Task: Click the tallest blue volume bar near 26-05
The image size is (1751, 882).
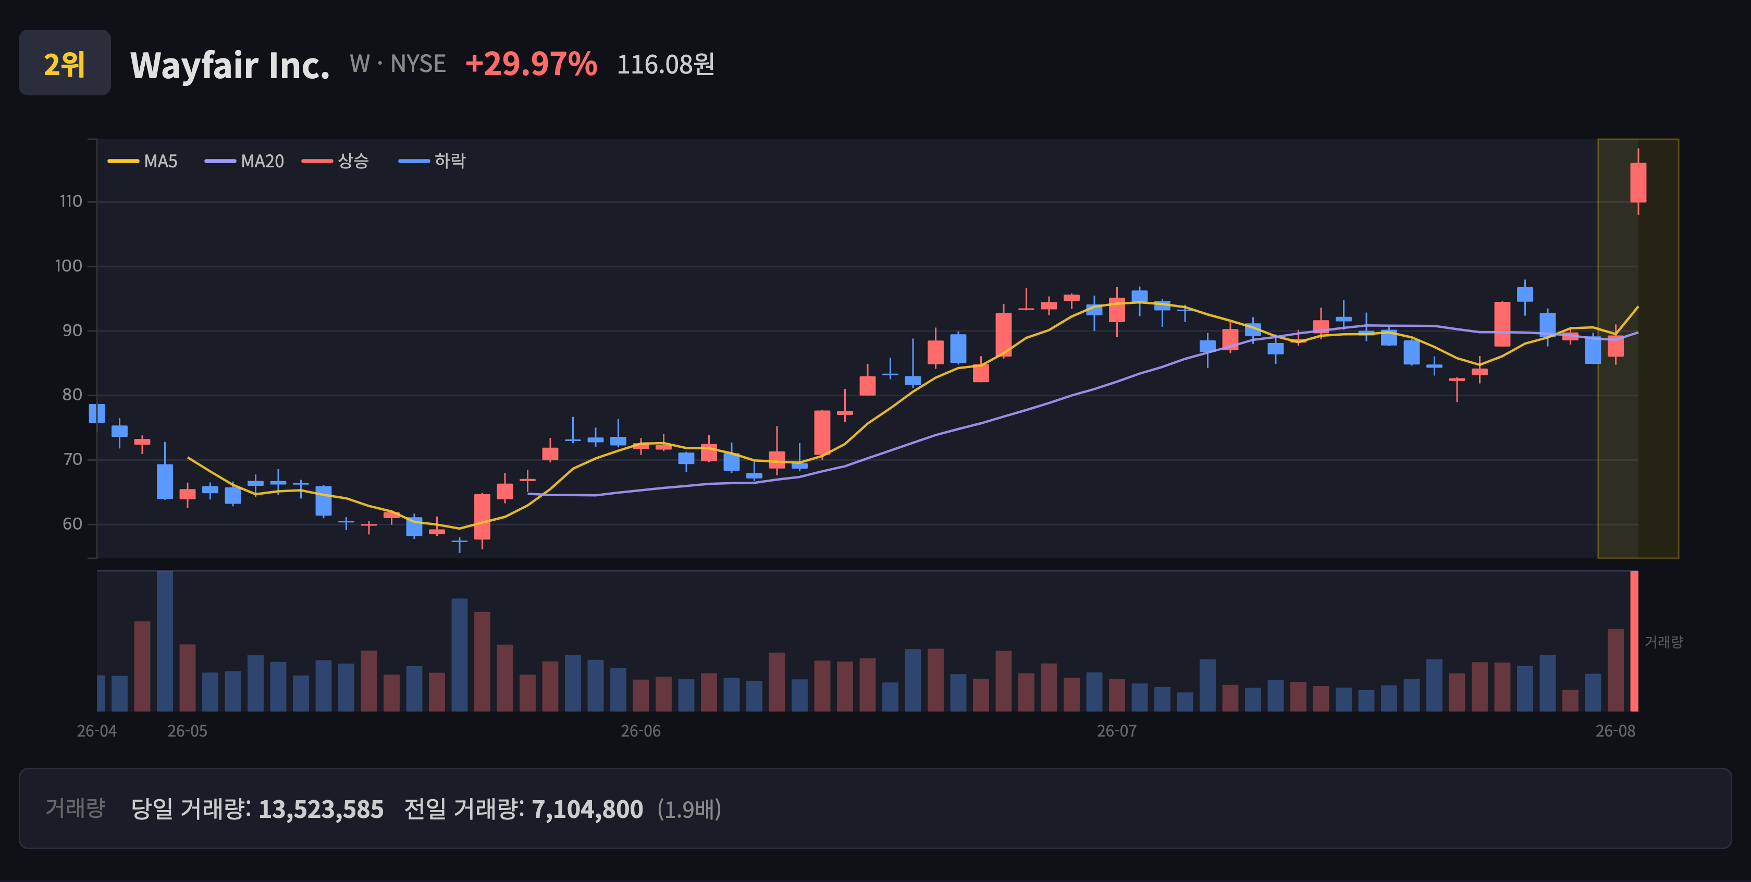Action: click(x=165, y=641)
